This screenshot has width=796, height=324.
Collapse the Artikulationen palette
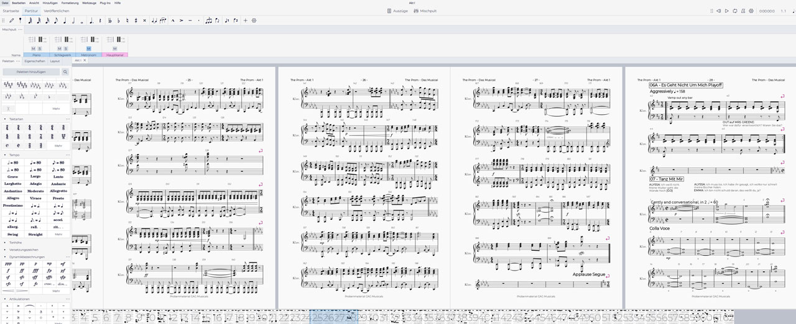pos(5,299)
